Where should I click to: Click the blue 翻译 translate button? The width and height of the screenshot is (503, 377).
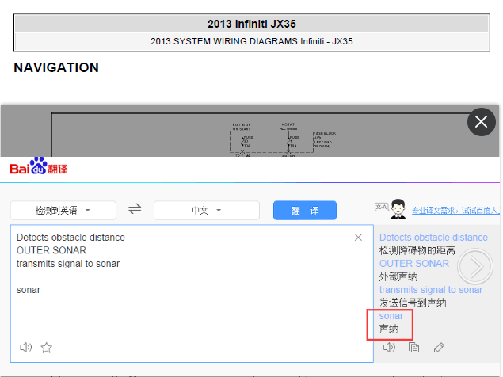point(305,211)
